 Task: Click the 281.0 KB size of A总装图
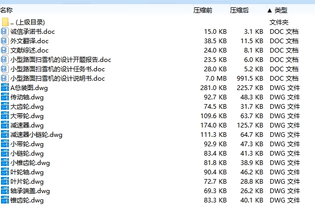(213, 87)
